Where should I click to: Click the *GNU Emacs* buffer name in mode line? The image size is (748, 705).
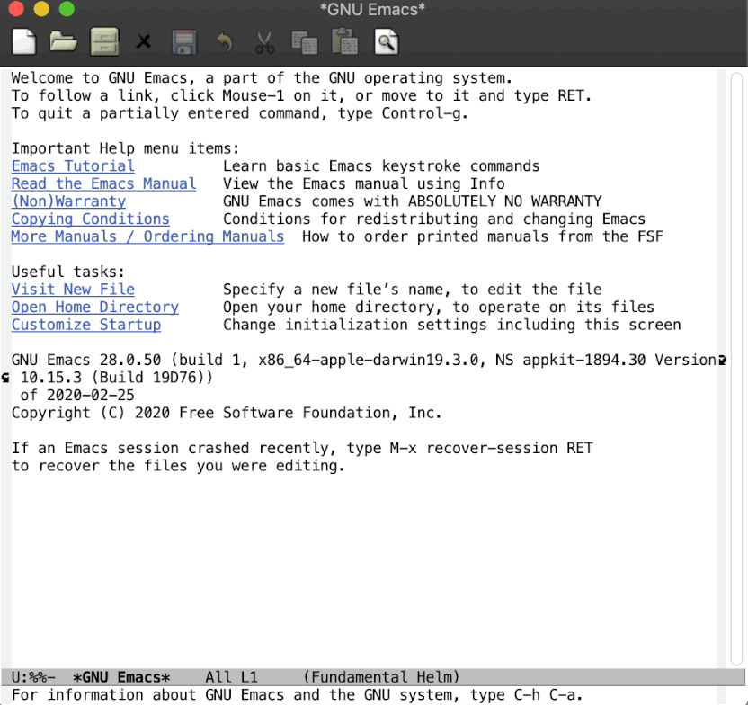point(121,677)
